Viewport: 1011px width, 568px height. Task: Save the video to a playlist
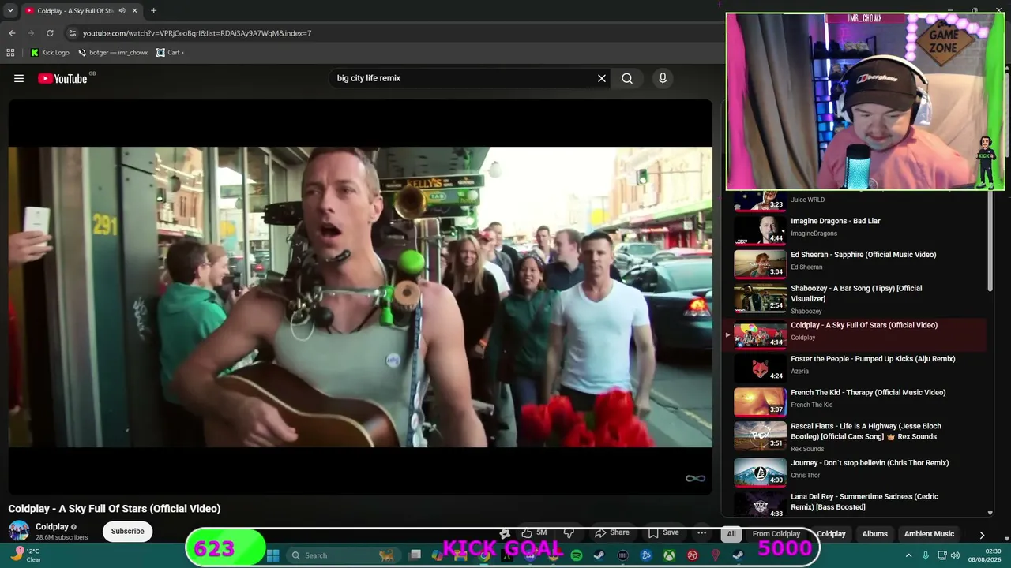(663, 533)
